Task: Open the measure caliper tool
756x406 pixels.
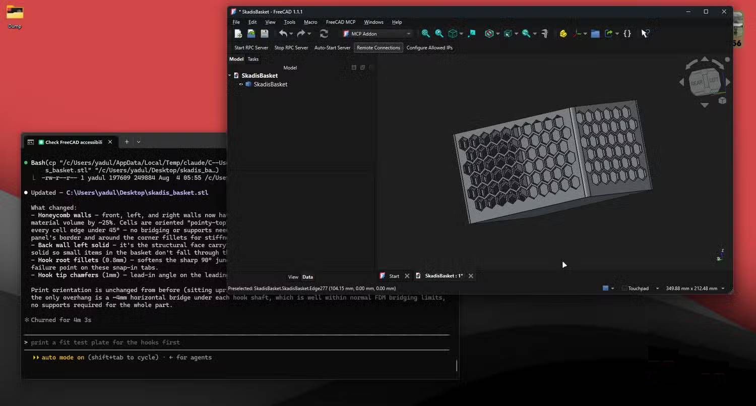Action: 545,33
